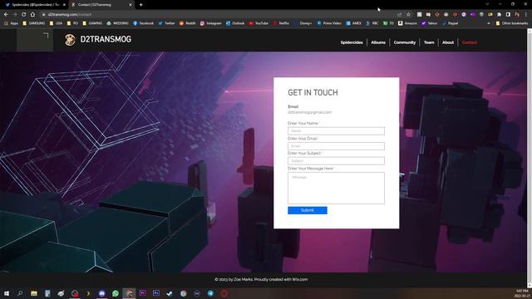Open File Explorer from the taskbar
532x299 pixels.
[x=34, y=293]
